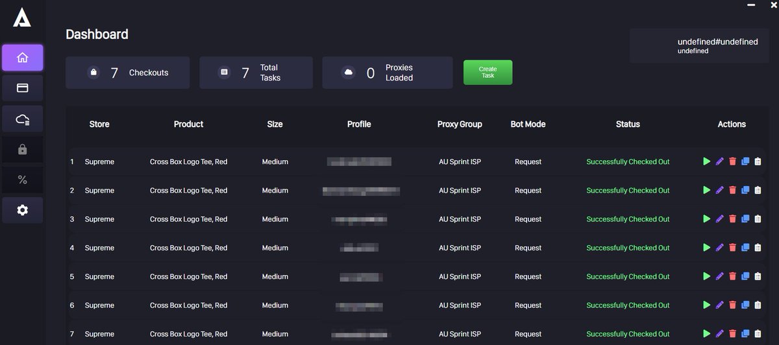Screen dimensions: 779x345
Task: Click the Checkouts counter card
Action: point(128,73)
